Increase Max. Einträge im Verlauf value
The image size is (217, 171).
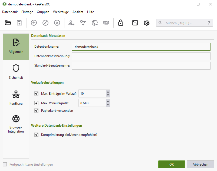pos(108,92)
